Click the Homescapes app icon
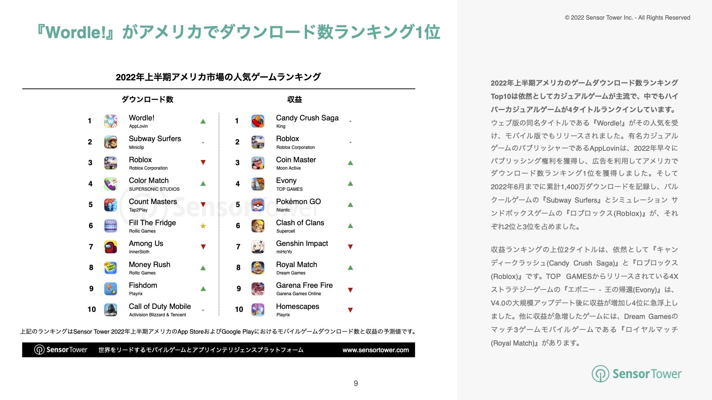712x400 pixels. point(258,310)
